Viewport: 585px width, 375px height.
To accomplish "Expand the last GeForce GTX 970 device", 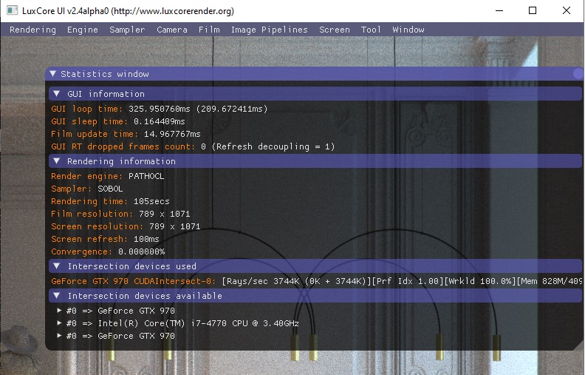I will point(60,336).
